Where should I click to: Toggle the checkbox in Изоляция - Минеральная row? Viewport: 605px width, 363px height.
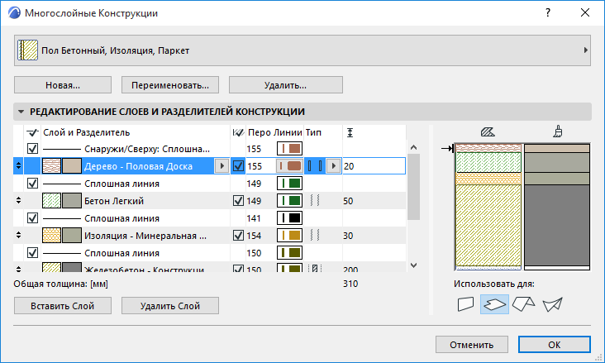239,236
